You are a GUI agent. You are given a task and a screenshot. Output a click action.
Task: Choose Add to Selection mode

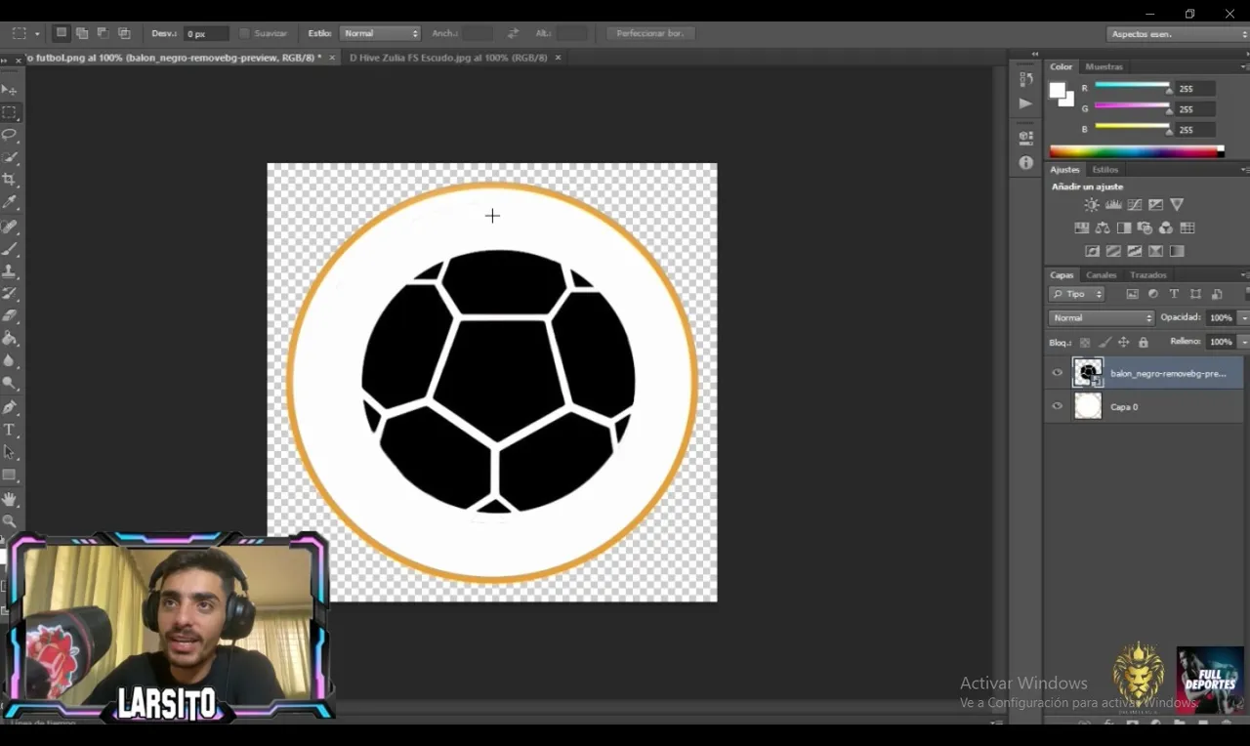click(x=82, y=33)
